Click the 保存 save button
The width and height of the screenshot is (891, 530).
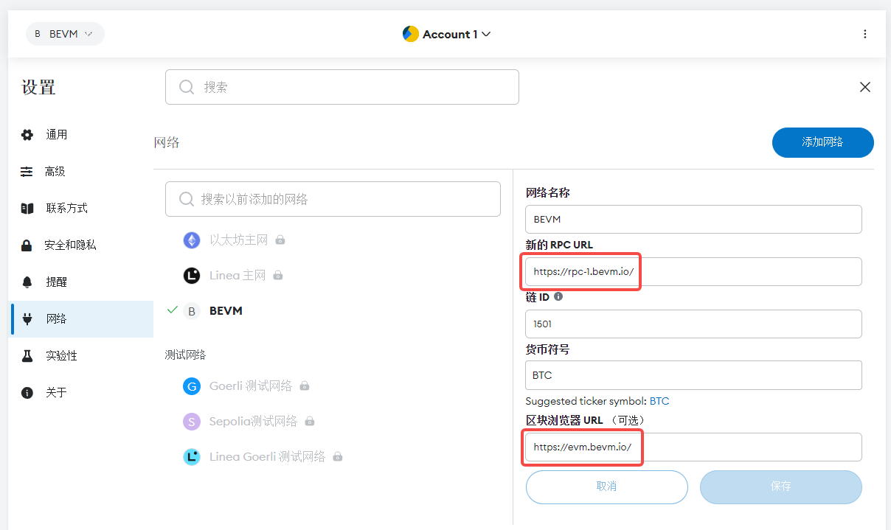781,487
